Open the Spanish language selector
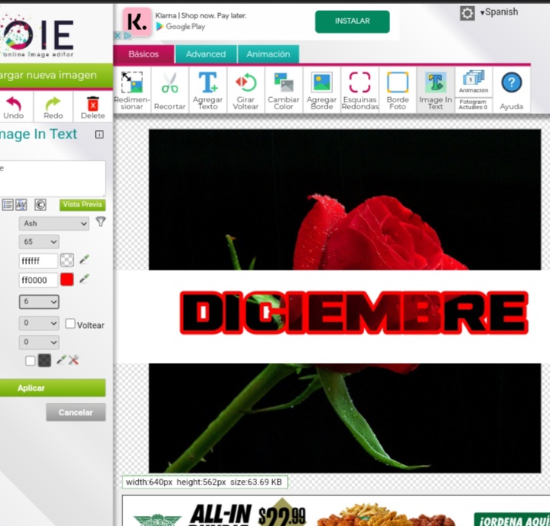 [499, 12]
